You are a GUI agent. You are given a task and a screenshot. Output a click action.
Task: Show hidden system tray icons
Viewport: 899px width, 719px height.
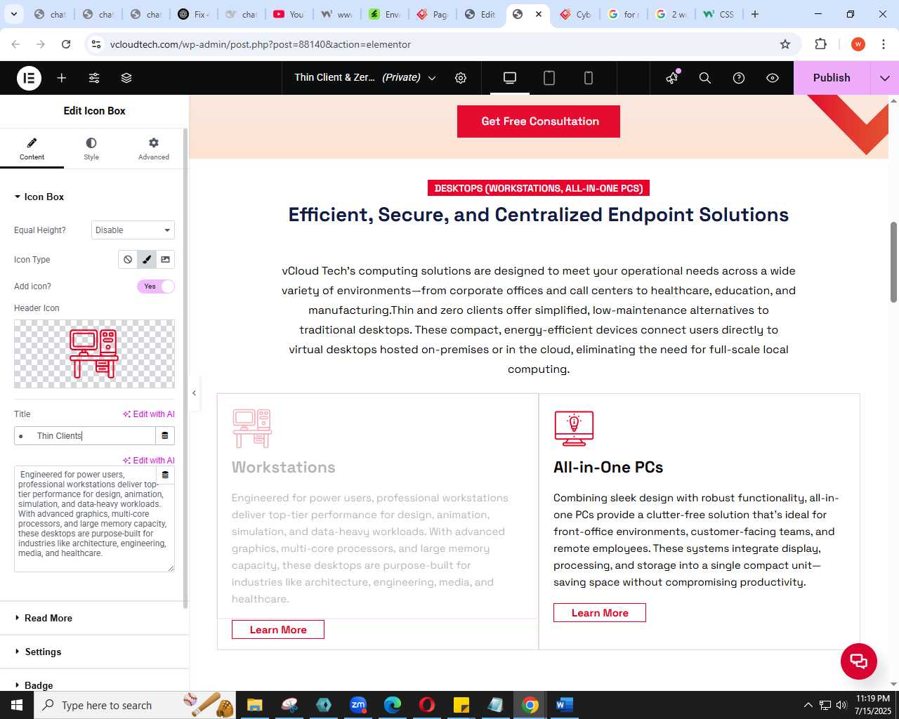pos(808,705)
